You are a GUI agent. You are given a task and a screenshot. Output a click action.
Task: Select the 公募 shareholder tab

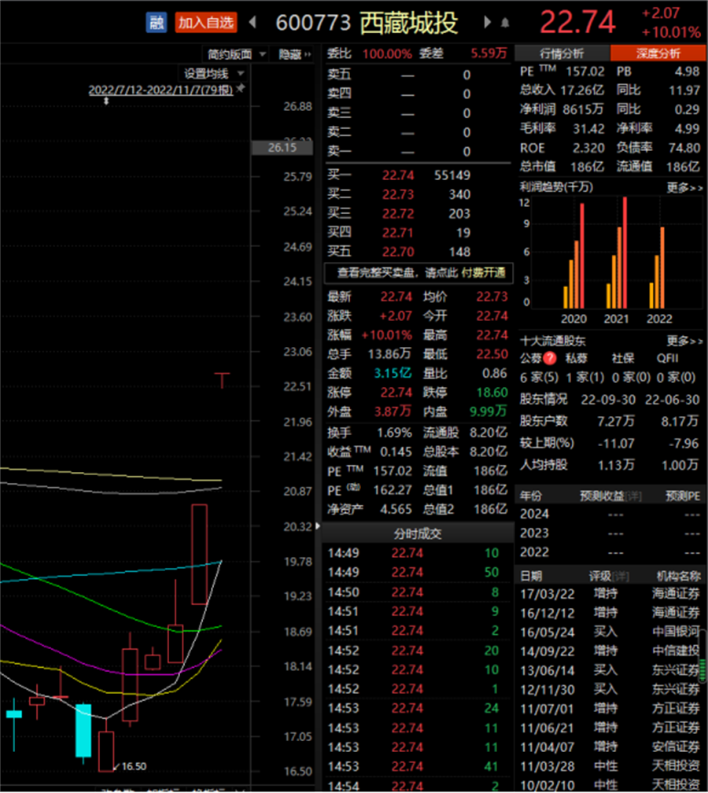(530, 358)
